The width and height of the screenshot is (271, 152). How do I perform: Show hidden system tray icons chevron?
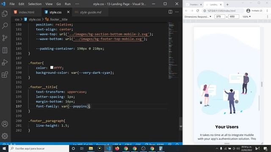[217, 148]
